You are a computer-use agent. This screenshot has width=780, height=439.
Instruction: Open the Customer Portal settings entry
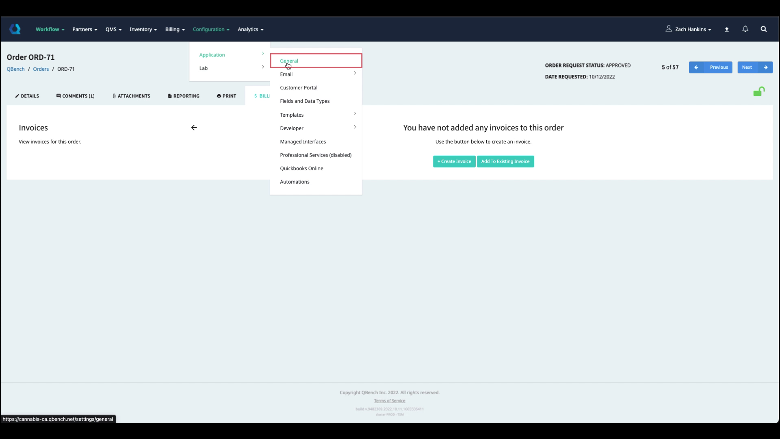pyautogui.click(x=299, y=88)
